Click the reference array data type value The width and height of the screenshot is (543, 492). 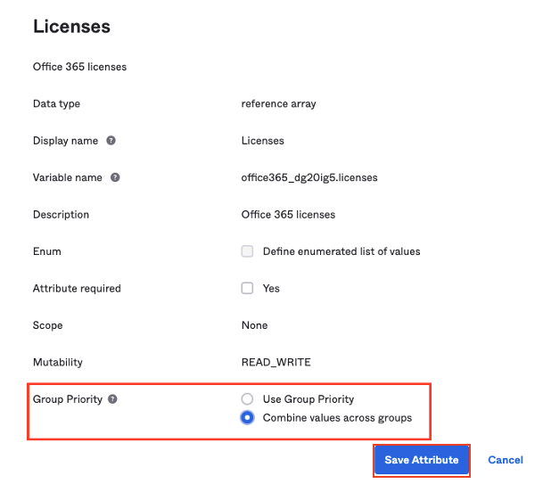tap(278, 103)
